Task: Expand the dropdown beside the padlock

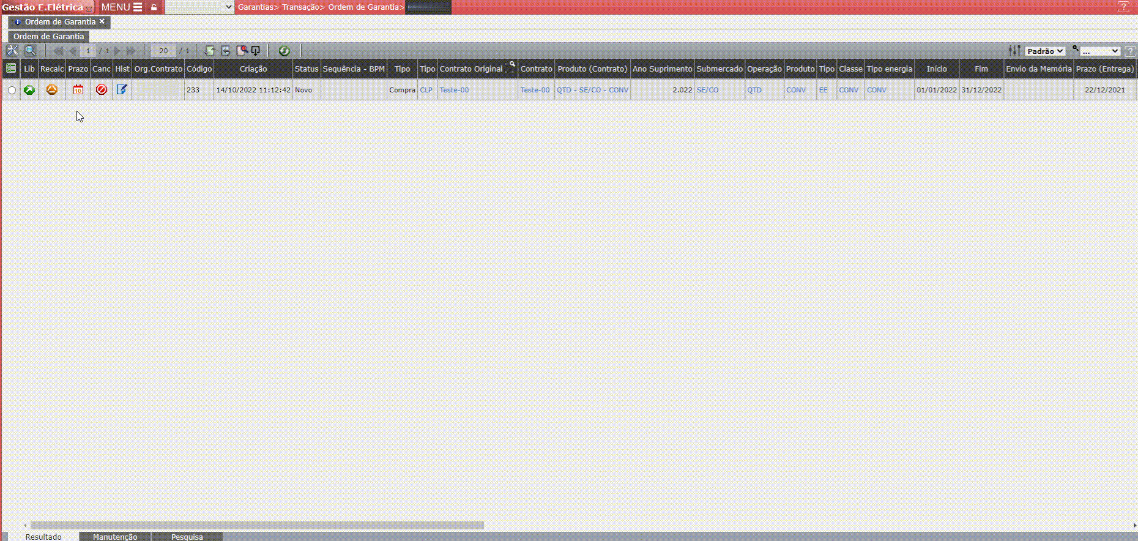Action: pyautogui.click(x=199, y=7)
